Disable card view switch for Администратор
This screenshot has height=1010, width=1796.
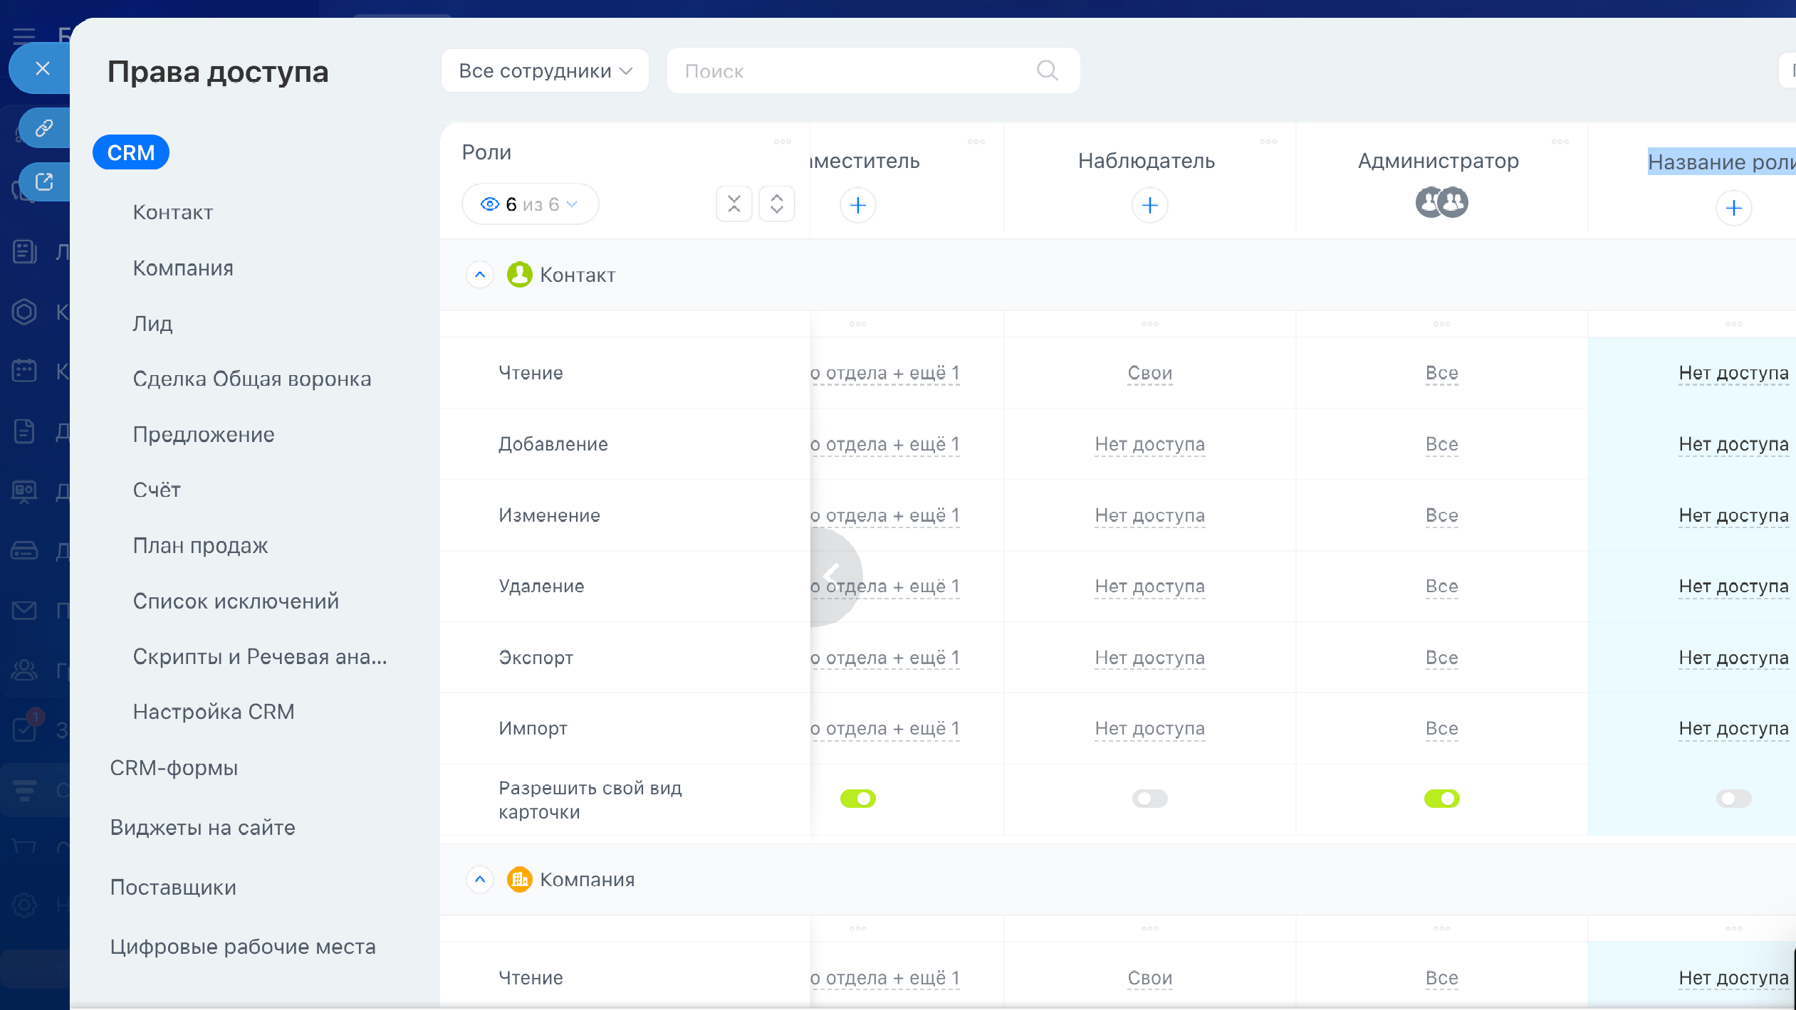[x=1441, y=799]
